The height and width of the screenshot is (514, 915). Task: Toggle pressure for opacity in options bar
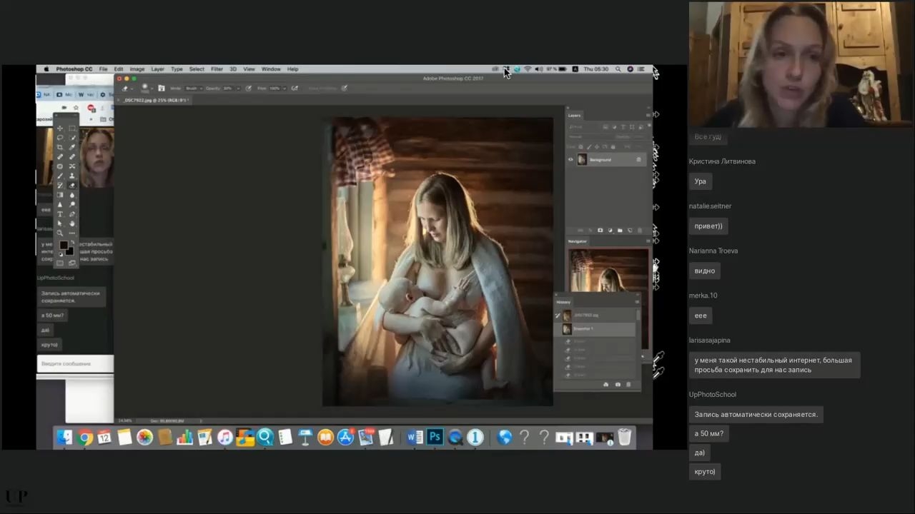click(x=248, y=89)
